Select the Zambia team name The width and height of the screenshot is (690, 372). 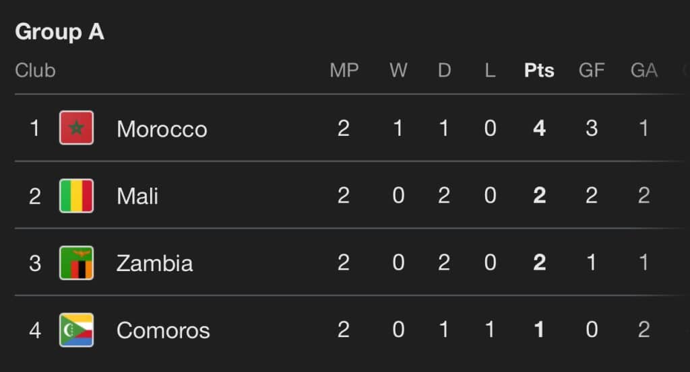coord(154,263)
